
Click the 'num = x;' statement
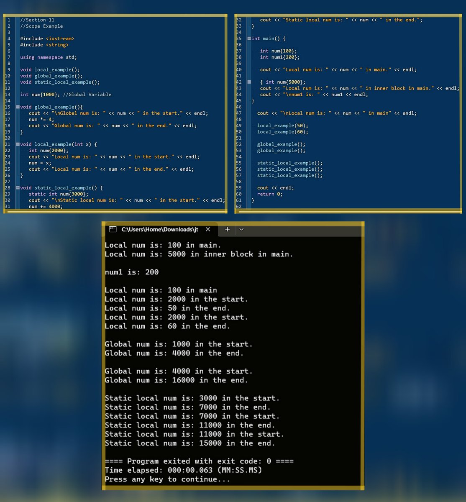pyautogui.click(x=40, y=163)
